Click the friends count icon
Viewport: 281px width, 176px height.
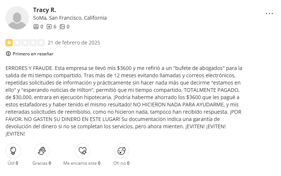(x=36, y=27)
